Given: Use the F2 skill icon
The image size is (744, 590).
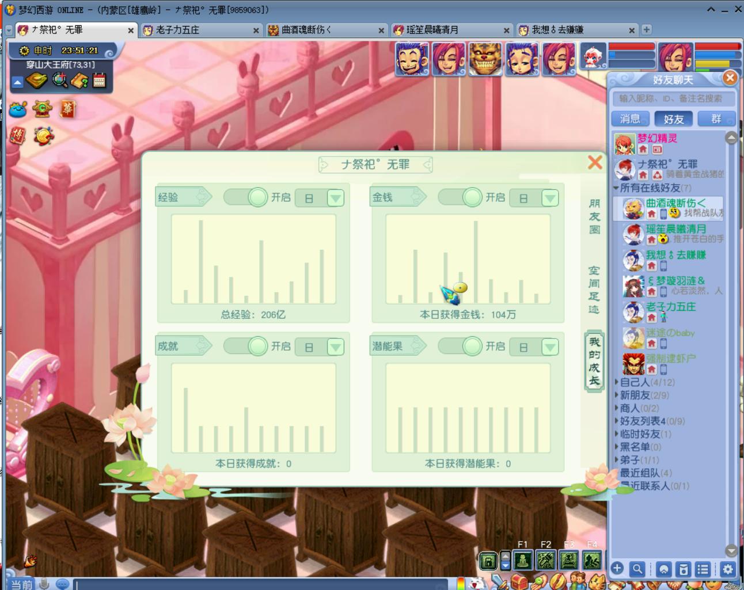Looking at the screenshot, I should click(x=546, y=560).
